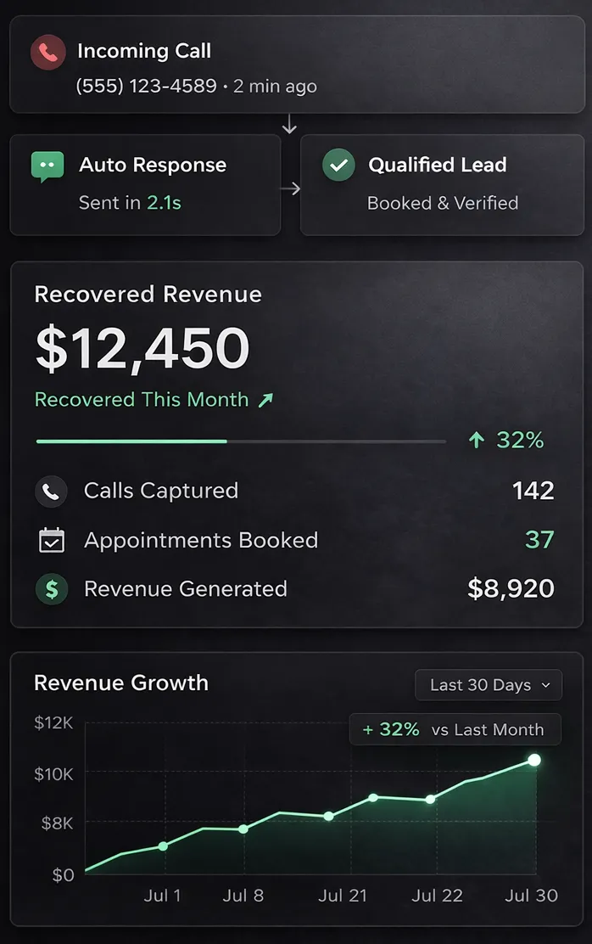Click the chevron in Last 30 Days selector
This screenshot has width=592, height=944.
click(545, 685)
